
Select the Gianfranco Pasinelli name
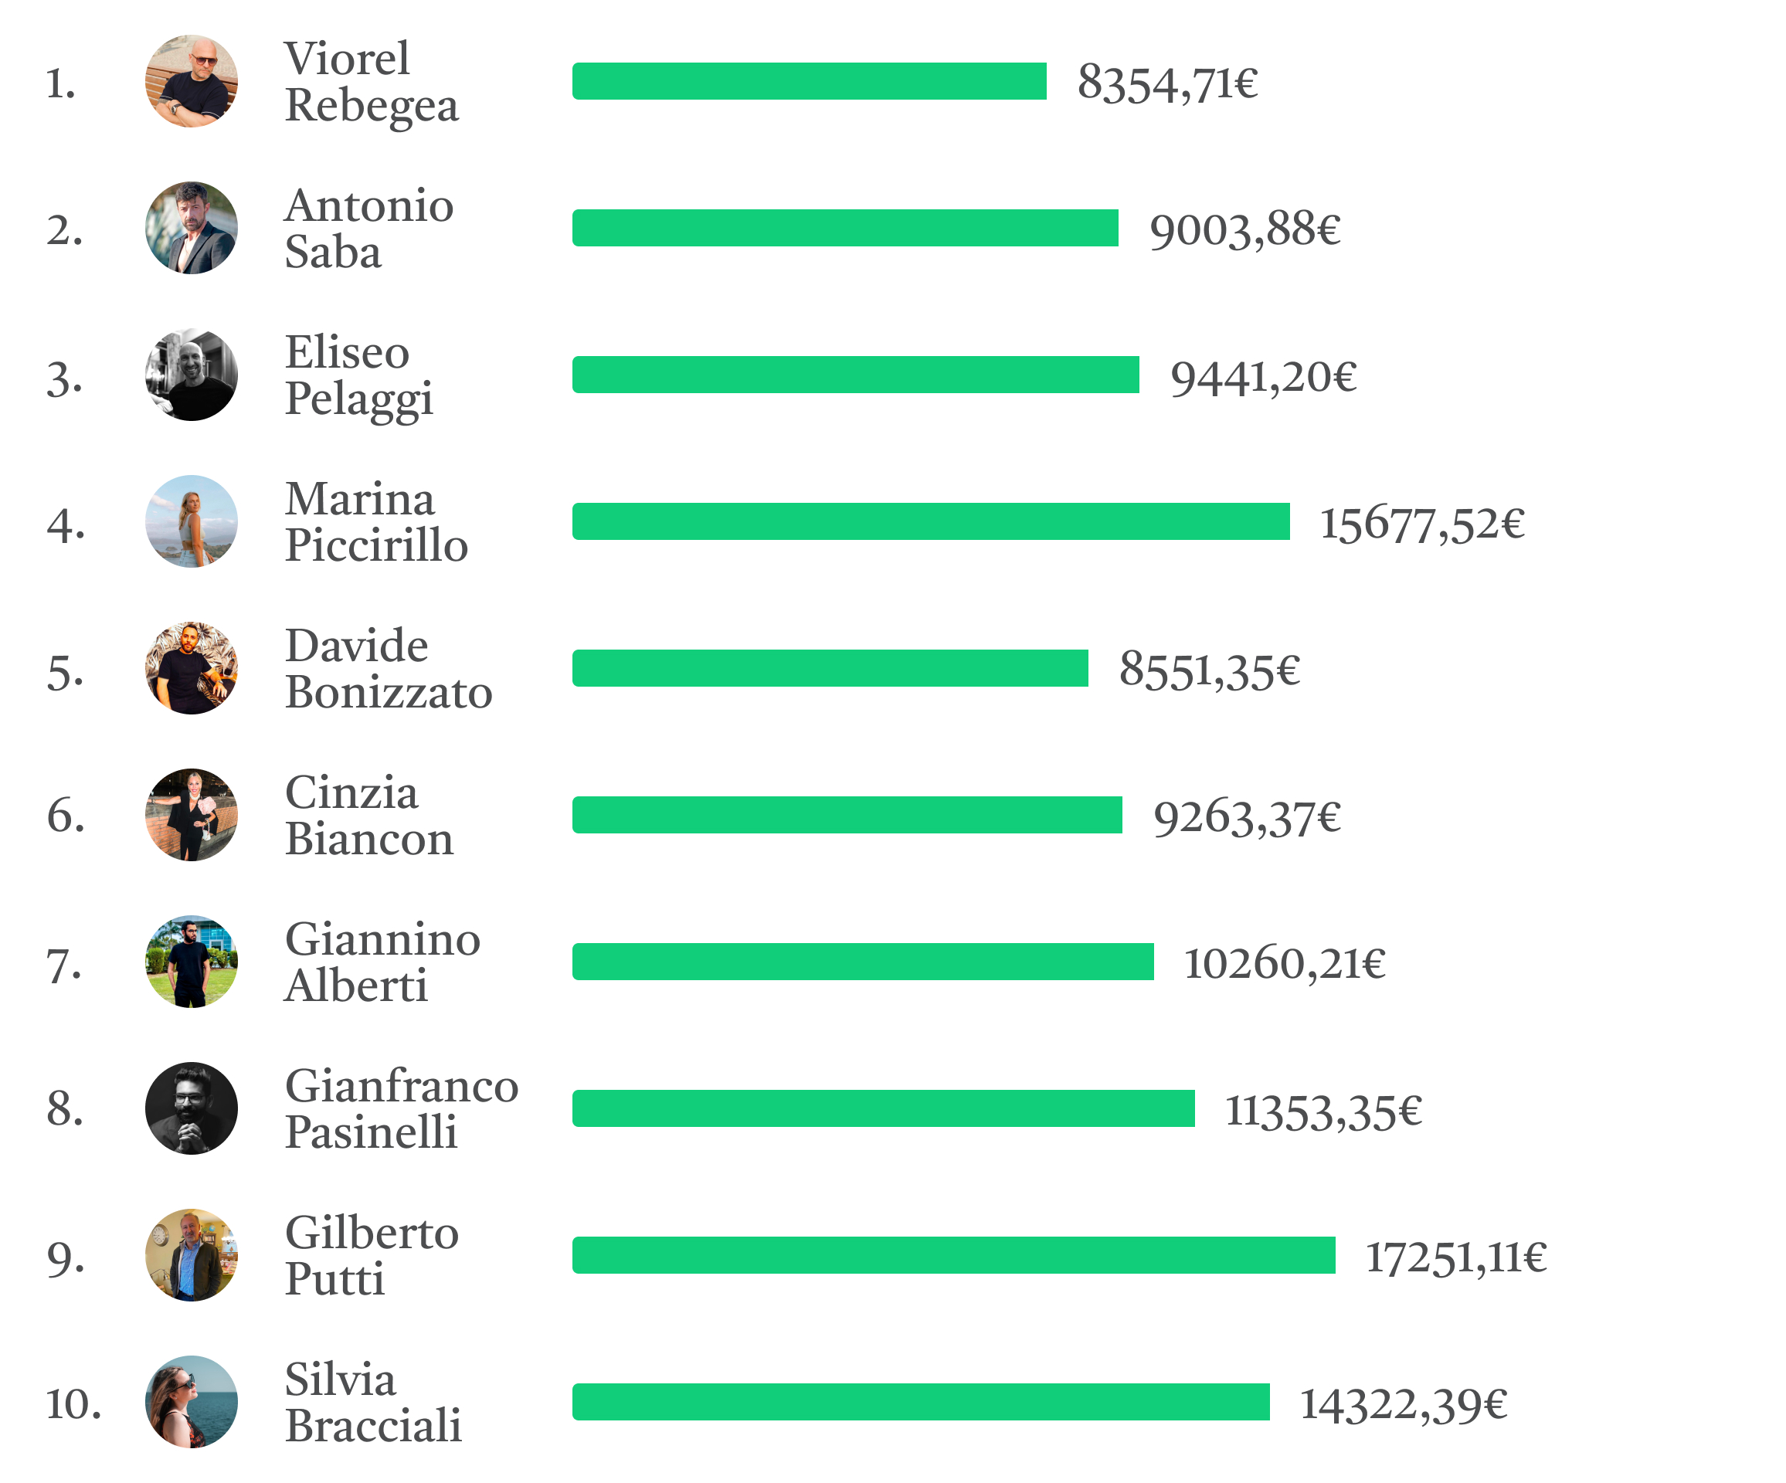click(x=401, y=1108)
